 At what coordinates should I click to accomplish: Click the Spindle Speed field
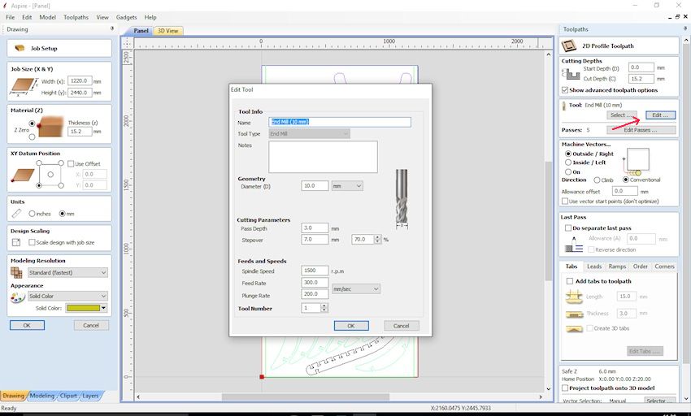click(315, 271)
